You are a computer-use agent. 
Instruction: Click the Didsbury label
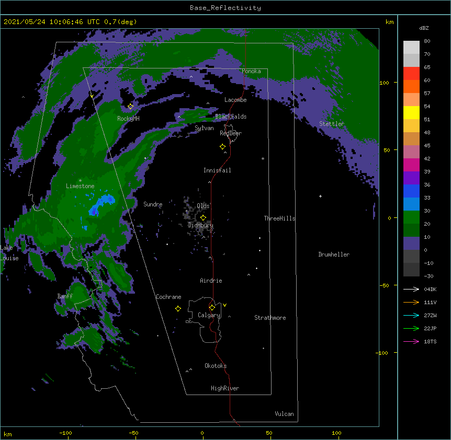[x=200, y=225]
